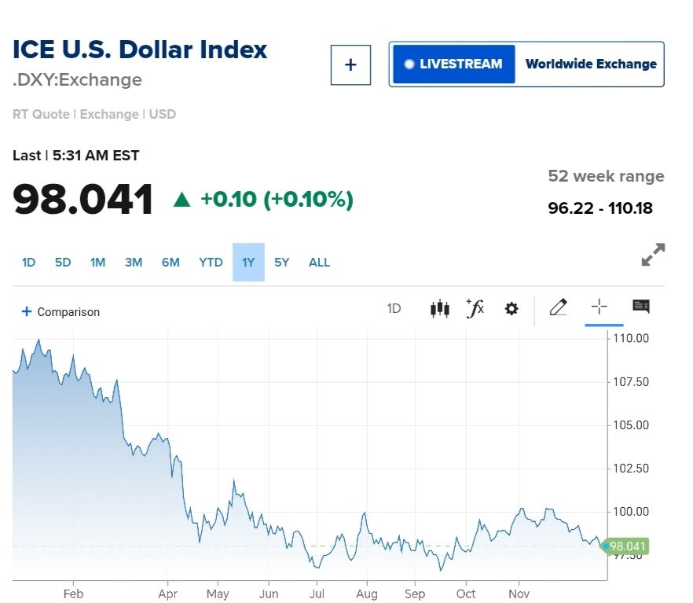Select the 5D time range tab
693x603 pixels.
coord(63,263)
